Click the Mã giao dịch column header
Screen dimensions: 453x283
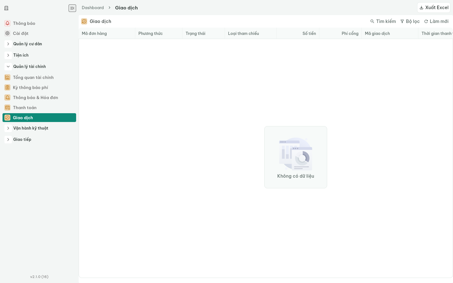click(390, 33)
